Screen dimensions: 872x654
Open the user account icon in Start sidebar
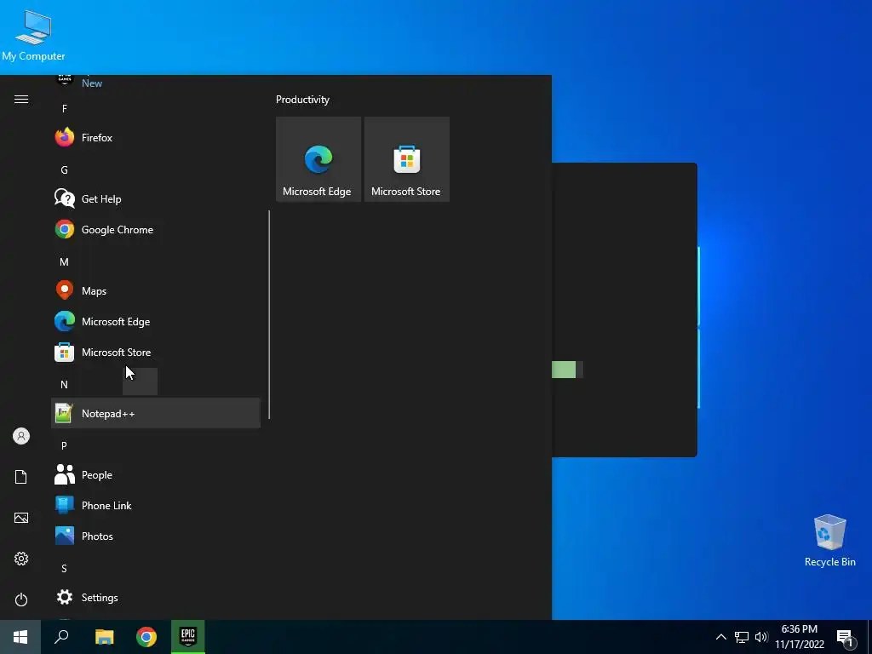[21, 436]
